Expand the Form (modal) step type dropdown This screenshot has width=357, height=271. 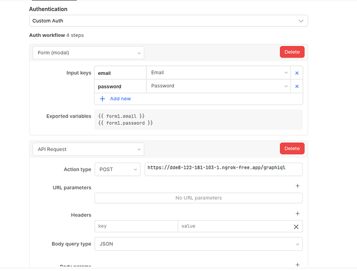click(88, 53)
